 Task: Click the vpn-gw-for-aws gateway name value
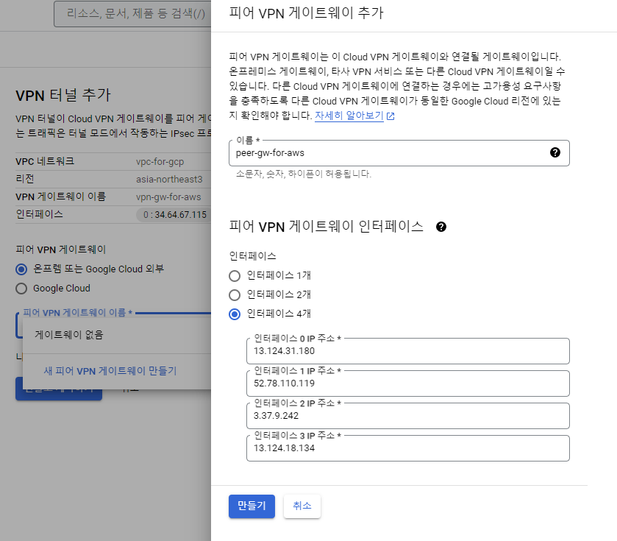point(168,197)
